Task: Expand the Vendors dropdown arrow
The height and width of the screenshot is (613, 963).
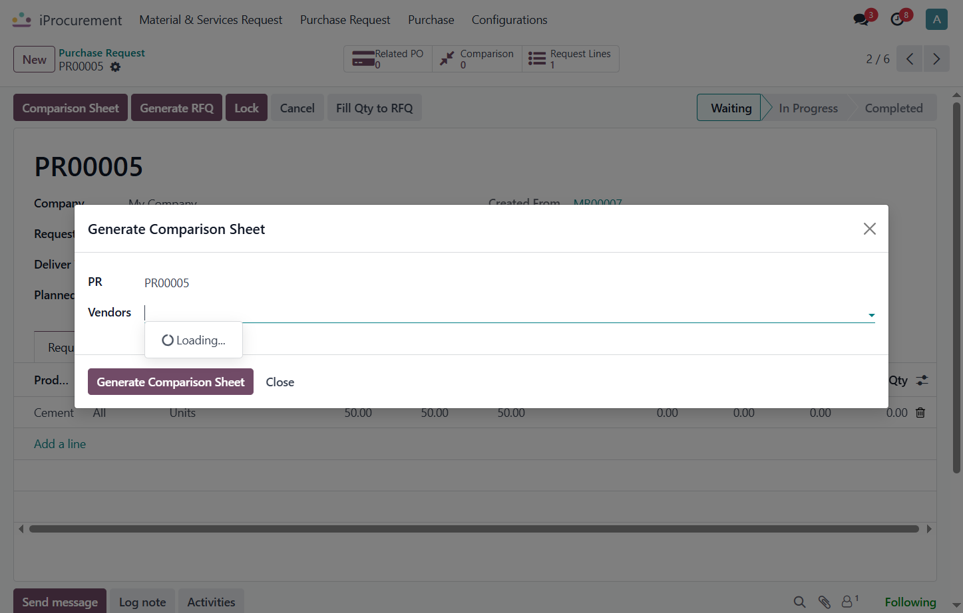Action: [x=871, y=315]
